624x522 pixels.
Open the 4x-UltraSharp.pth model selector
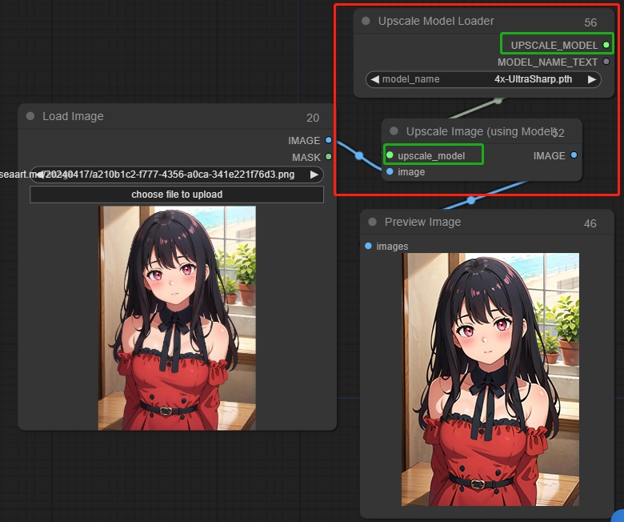coord(533,79)
